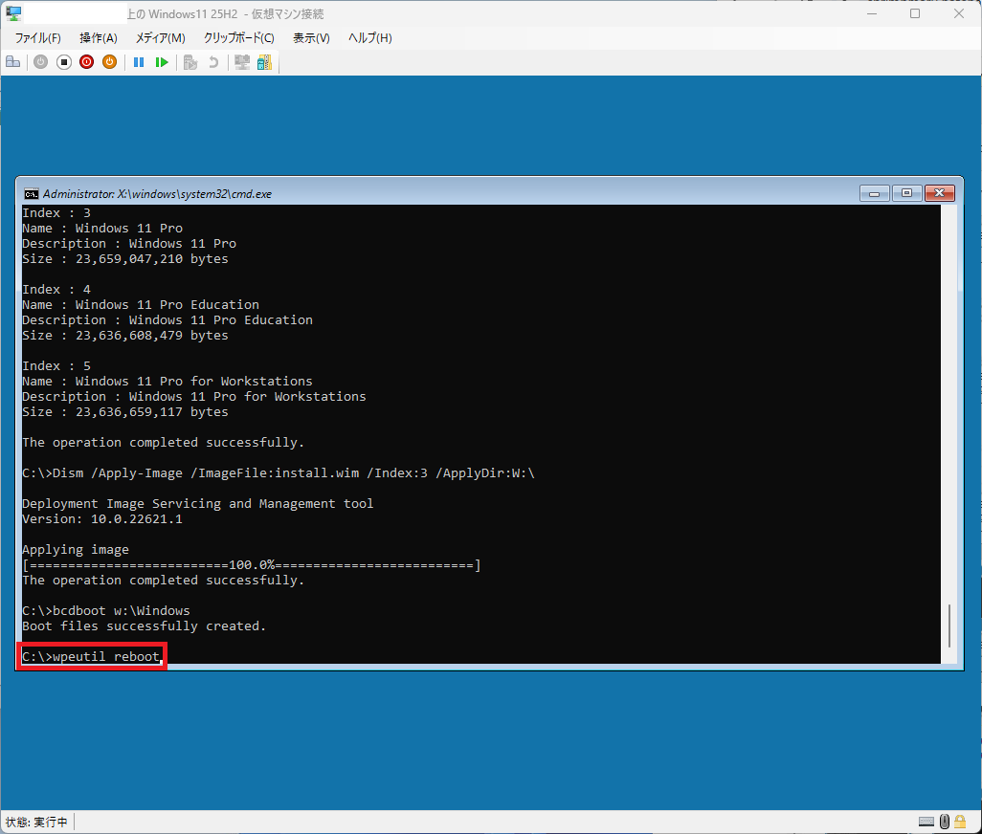
Task: Click the teal and yellow rightmost toolbar icon
Action: pyautogui.click(x=265, y=62)
